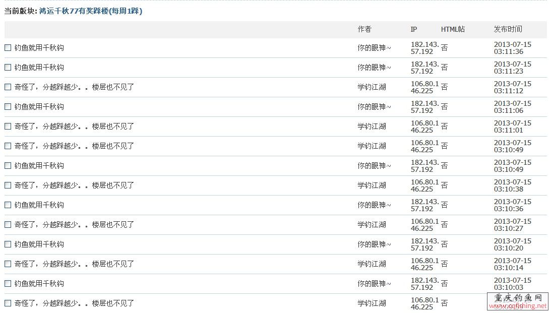
Task: Click the HTML帖 column header
Action: [453, 29]
